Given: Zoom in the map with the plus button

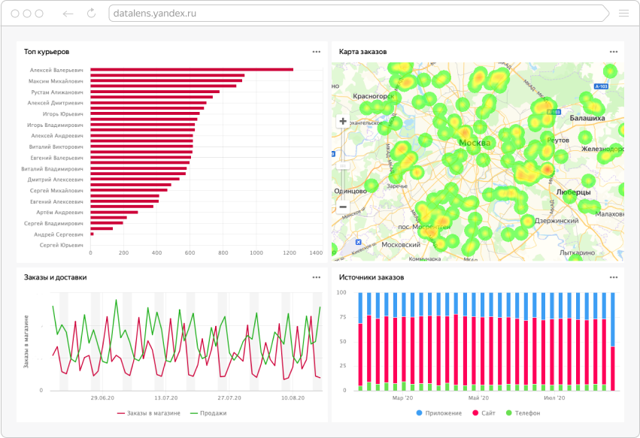Looking at the screenshot, I should pos(343,121).
